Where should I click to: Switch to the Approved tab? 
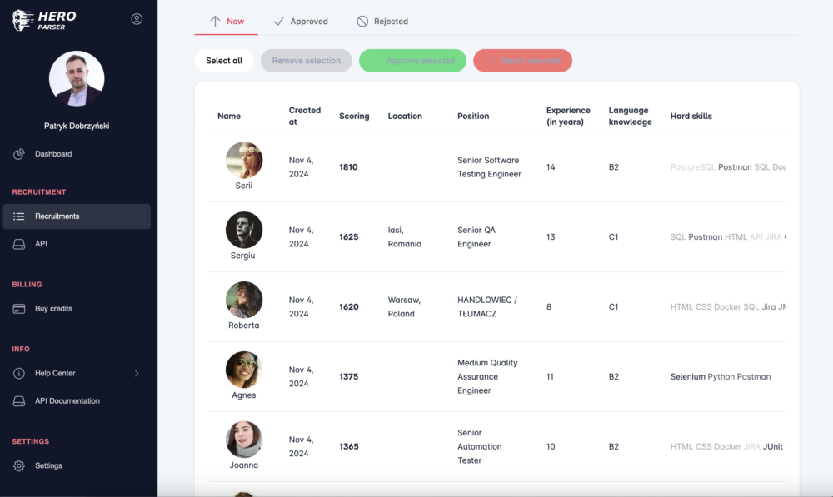[301, 22]
